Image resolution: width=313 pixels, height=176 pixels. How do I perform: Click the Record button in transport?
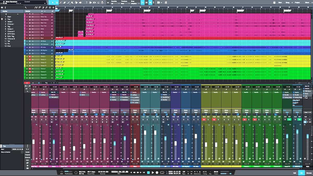pyautogui.click(x=157, y=172)
